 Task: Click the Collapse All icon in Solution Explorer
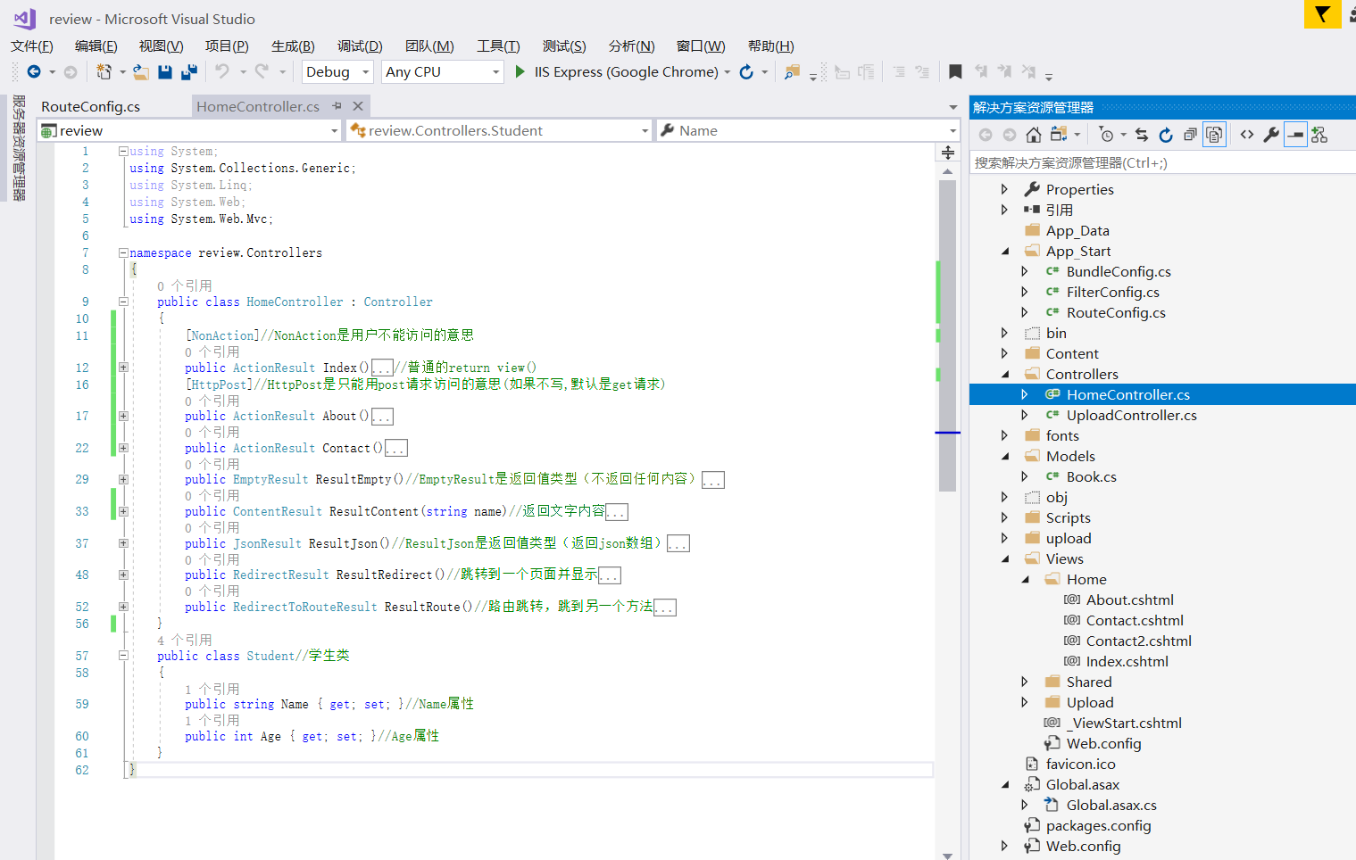click(1190, 135)
